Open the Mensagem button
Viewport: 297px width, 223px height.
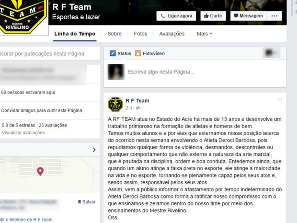[249, 16]
